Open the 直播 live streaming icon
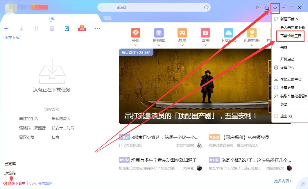The image size is (308, 189). point(205,33)
